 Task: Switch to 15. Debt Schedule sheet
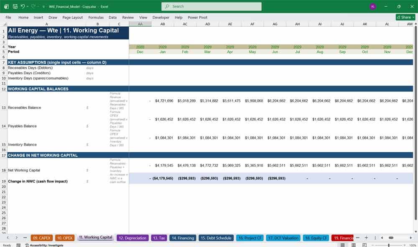216,238
